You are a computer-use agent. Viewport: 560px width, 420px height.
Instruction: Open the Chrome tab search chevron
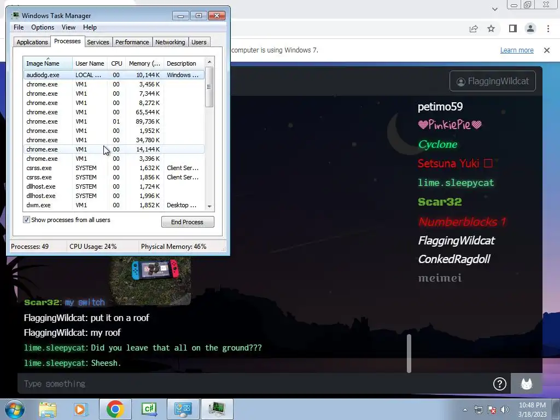tap(494, 9)
